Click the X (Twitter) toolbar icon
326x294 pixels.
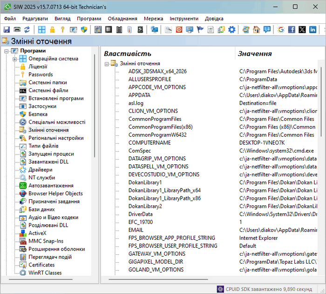click(x=302, y=29)
